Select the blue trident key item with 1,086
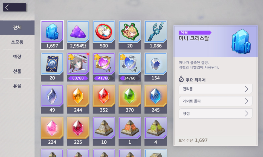Screen dimensions: 263x157 click(x=155, y=35)
